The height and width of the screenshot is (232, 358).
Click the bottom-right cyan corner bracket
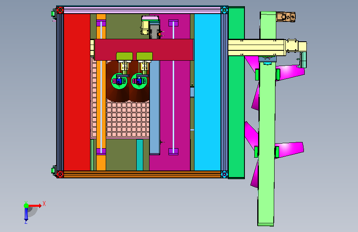click(225, 175)
